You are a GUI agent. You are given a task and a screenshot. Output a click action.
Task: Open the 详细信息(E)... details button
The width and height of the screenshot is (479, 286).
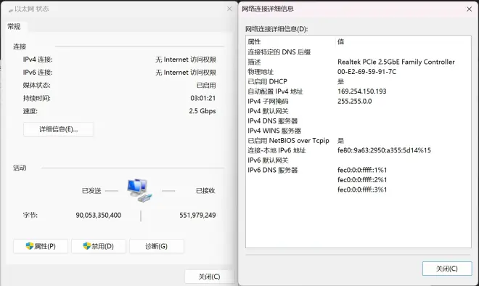(58, 129)
